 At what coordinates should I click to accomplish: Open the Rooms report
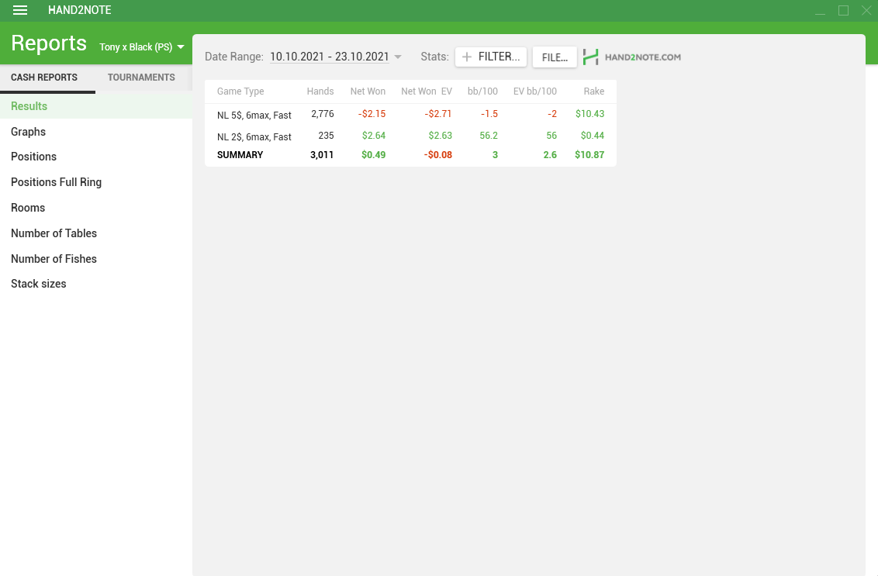click(95, 208)
